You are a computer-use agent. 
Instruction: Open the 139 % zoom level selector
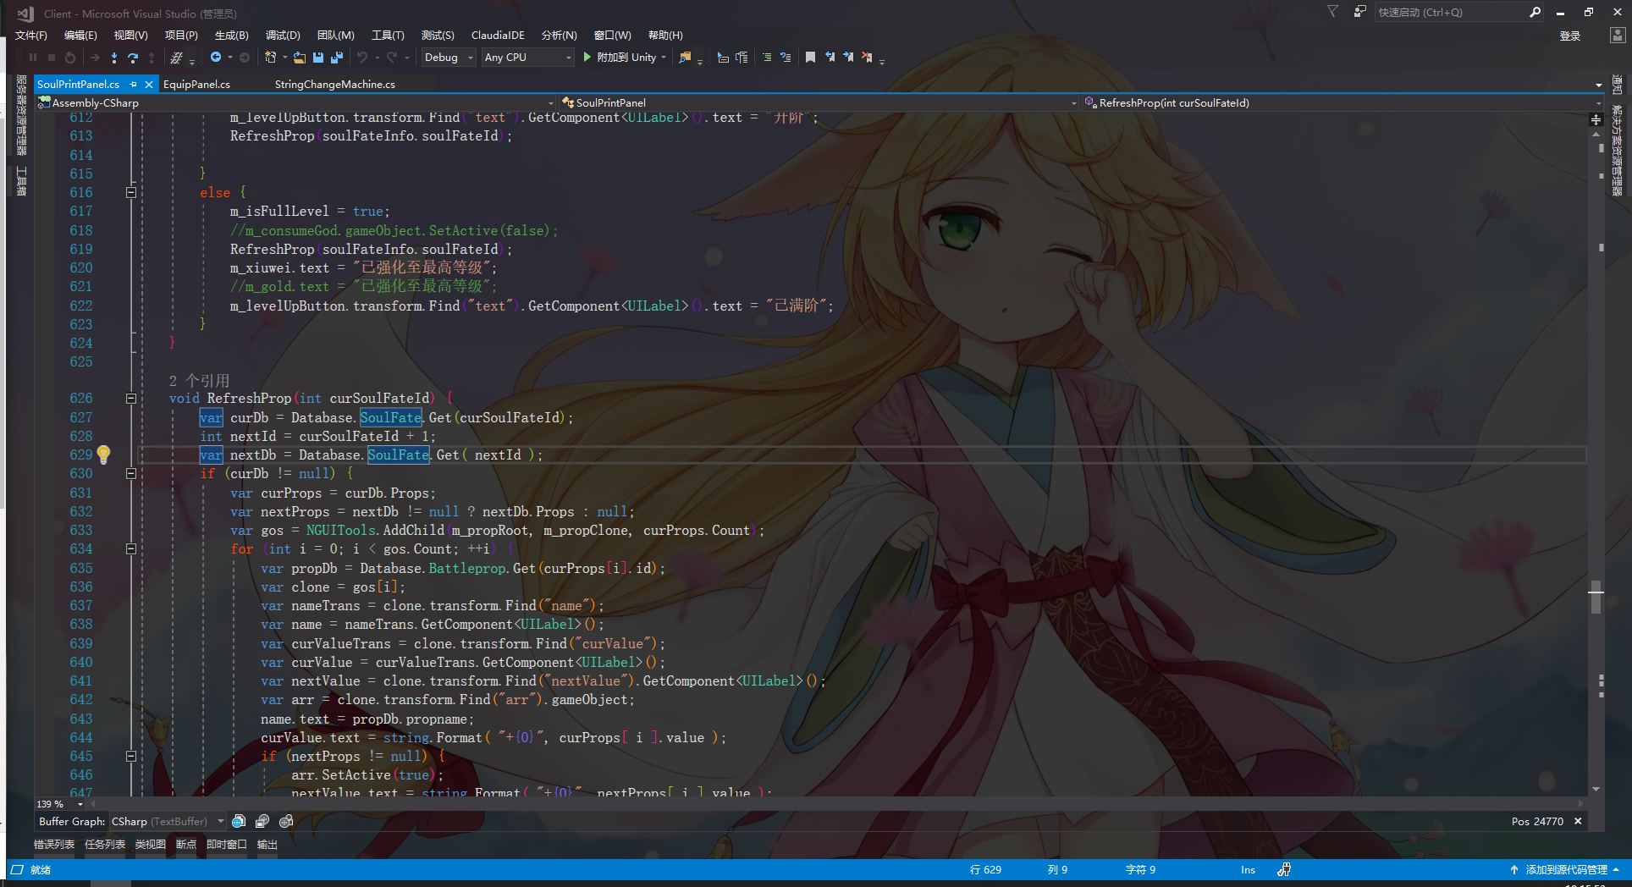click(58, 803)
